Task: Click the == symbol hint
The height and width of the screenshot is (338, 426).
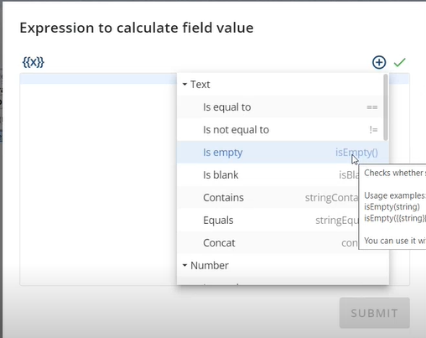Action: point(372,107)
